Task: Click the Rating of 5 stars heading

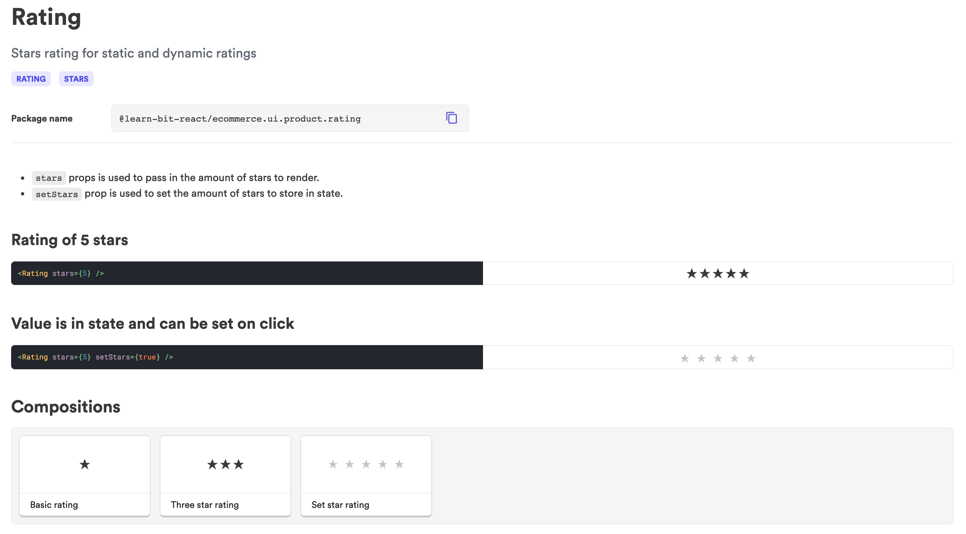Action: pos(70,240)
